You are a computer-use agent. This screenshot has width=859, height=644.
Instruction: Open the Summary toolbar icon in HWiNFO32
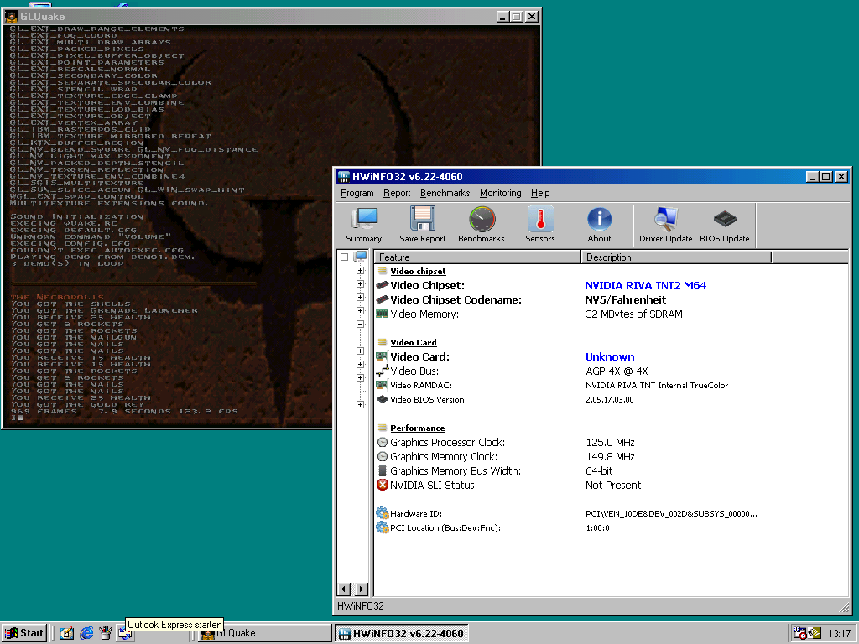[x=363, y=225]
